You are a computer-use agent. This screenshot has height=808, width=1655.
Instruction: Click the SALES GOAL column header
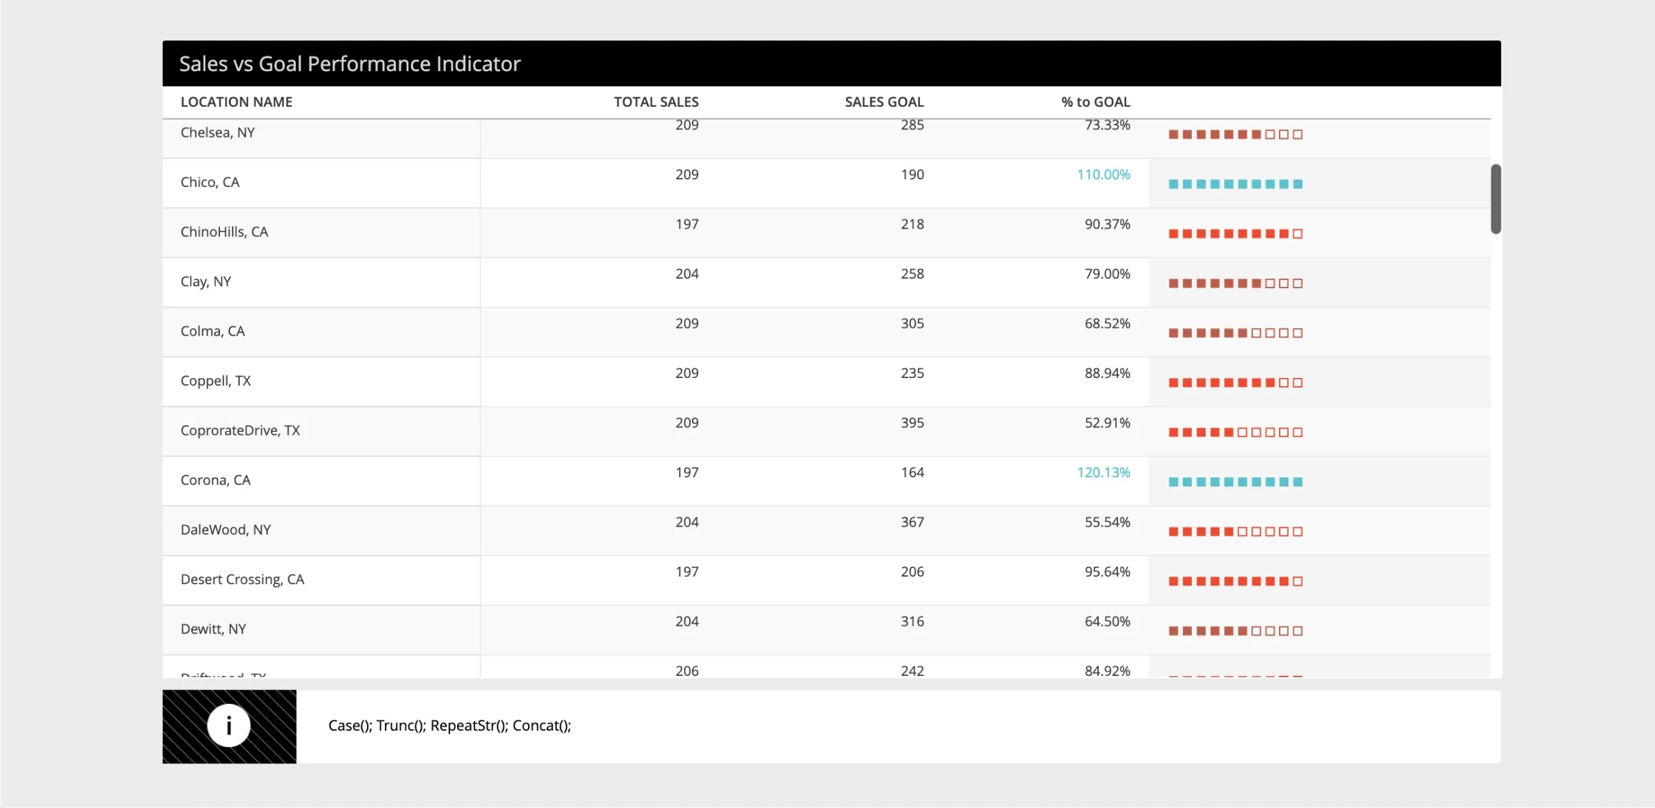(883, 101)
